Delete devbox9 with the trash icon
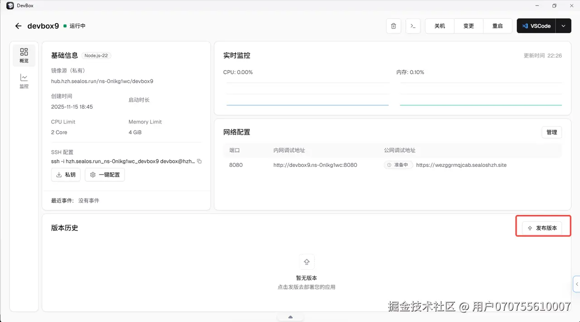Image resolution: width=580 pixels, height=322 pixels. click(x=393, y=26)
